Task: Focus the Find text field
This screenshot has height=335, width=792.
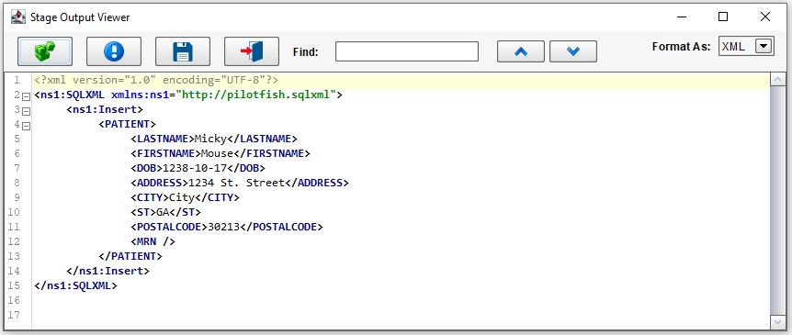Action: tap(407, 51)
